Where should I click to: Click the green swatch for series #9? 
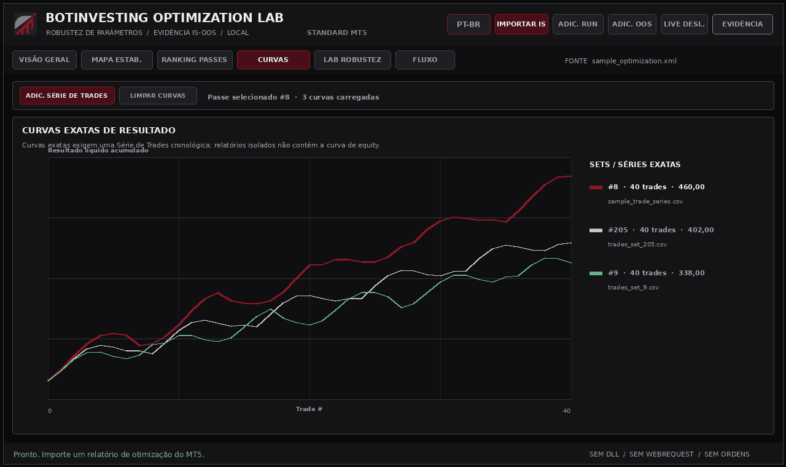click(596, 273)
